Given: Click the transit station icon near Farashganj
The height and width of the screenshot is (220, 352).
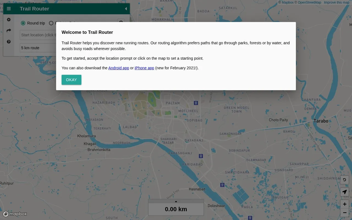Looking at the screenshot, I should click(201, 156).
